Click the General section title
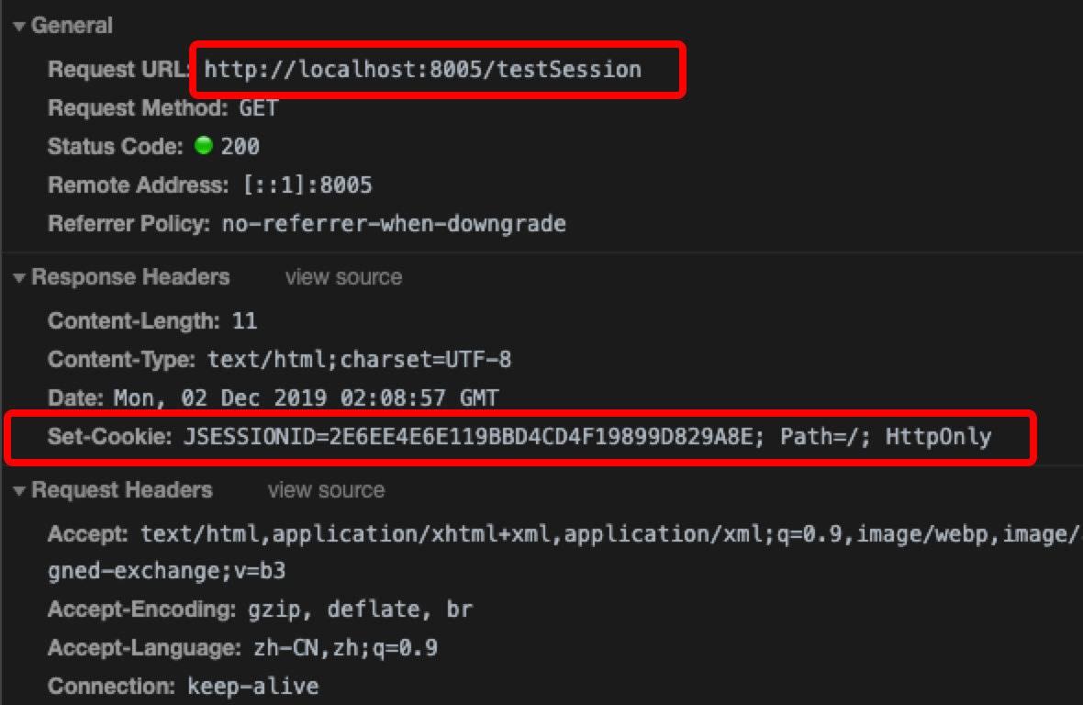 [72, 27]
